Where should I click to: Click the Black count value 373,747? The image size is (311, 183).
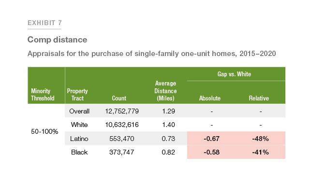(122, 152)
